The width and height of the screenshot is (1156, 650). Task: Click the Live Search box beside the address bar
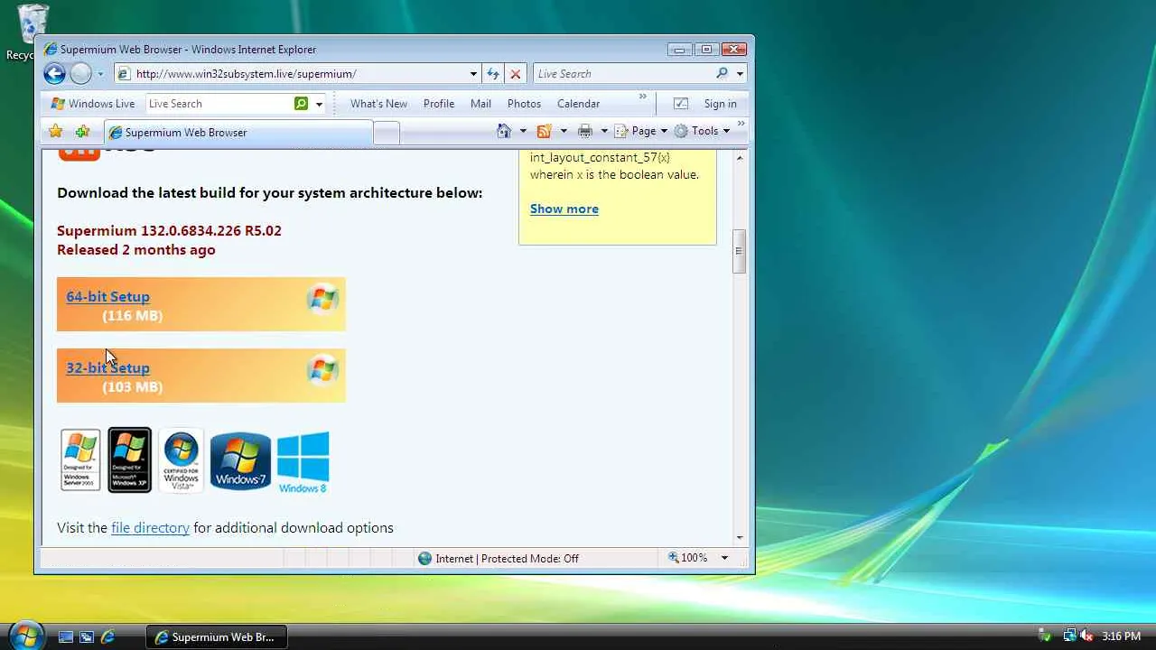pos(623,74)
